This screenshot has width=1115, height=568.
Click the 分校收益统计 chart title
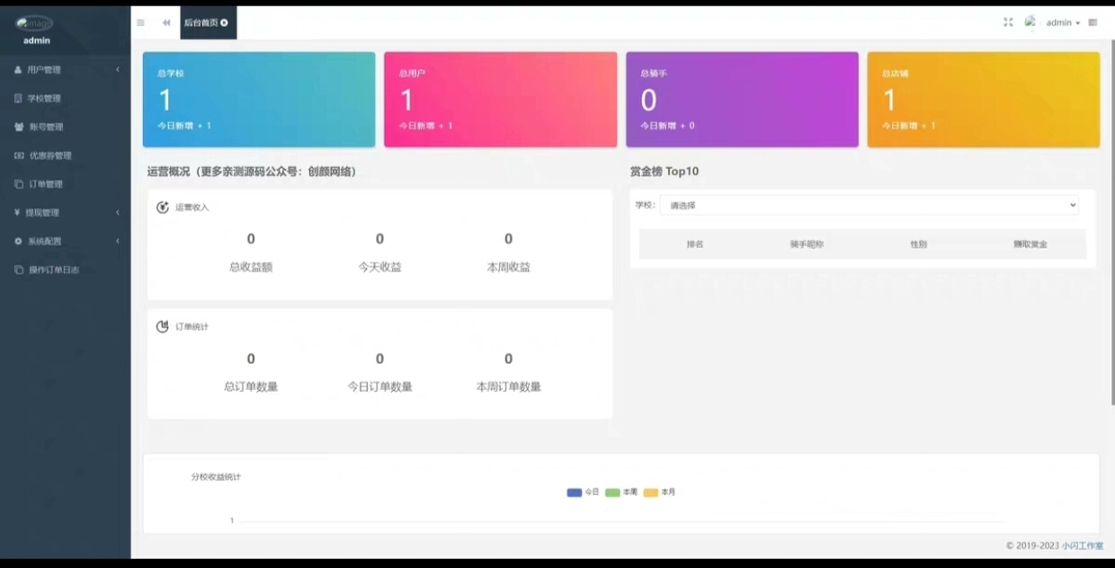(216, 476)
